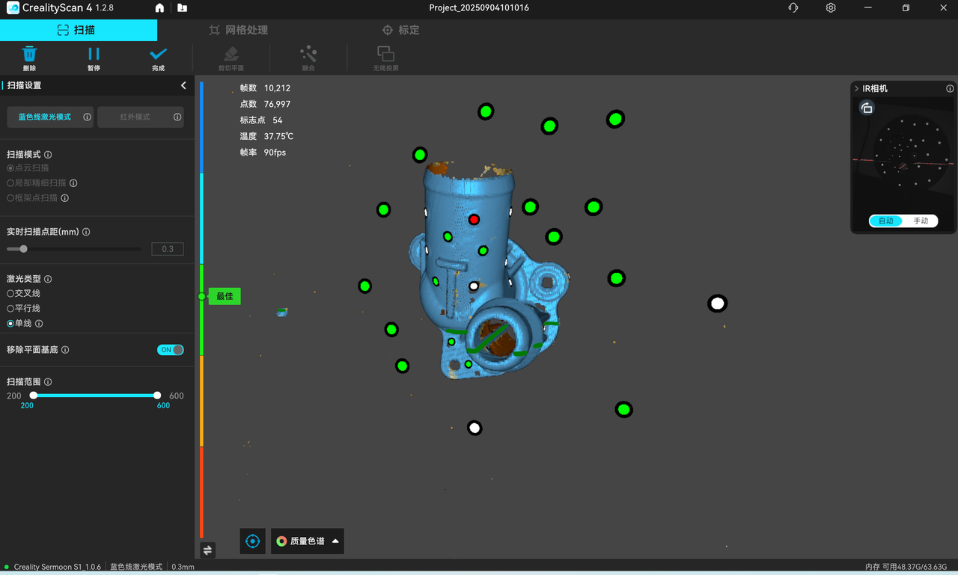Image resolution: width=958 pixels, height=575 pixels.
Task: Click the real-time point distance slider handle
Action: click(23, 249)
